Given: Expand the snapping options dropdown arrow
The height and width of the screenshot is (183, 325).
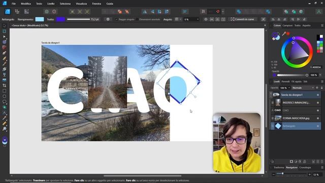Looking at the screenshot, I should click(223, 12).
